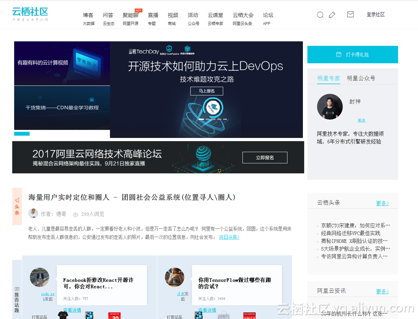Open 有趣有料的云计算视频 banner tile
The image size is (418, 319).
pos(62,63)
